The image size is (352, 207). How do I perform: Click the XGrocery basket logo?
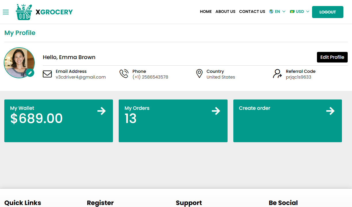[24, 12]
